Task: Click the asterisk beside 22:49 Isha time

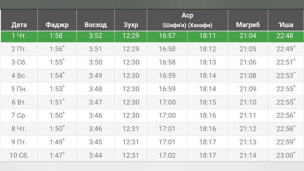Action: click(x=294, y=47)
